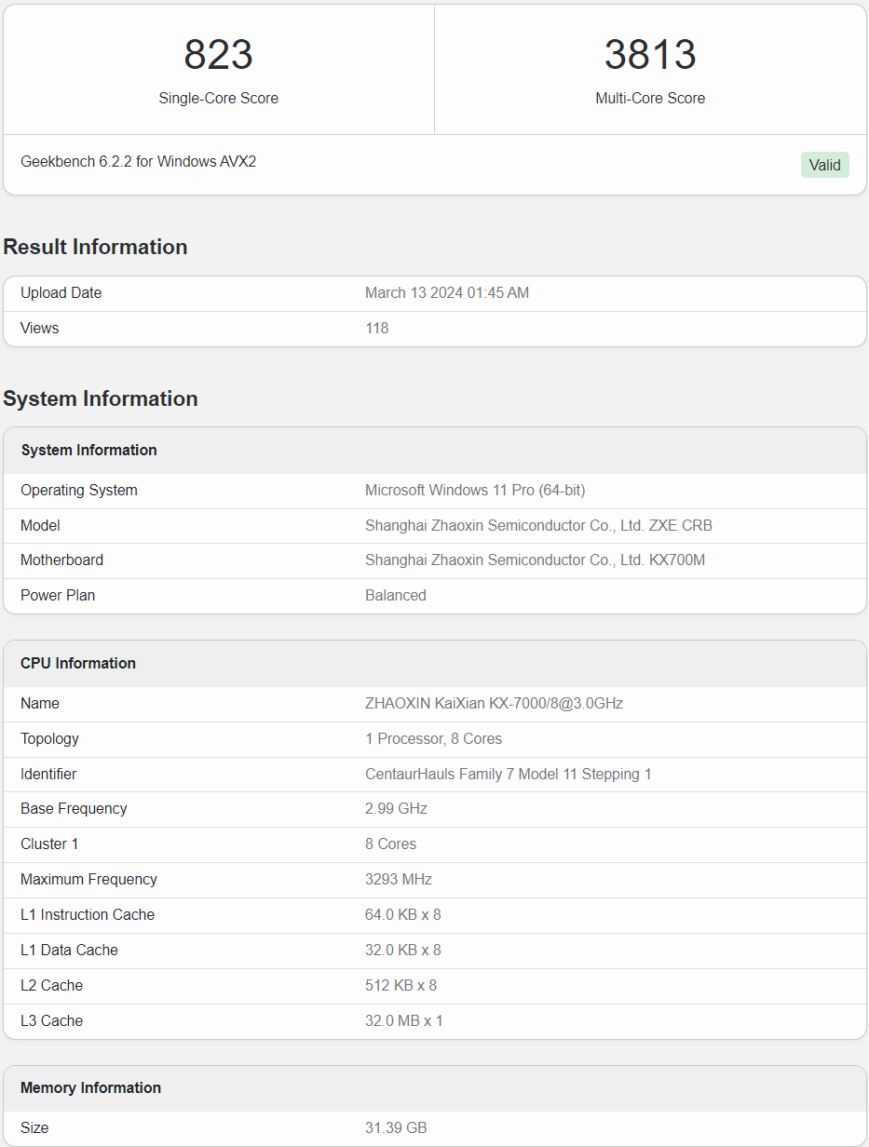Click the CPU Information table header
Viewport: 869px width, 1147px height.
coord(78,664)
